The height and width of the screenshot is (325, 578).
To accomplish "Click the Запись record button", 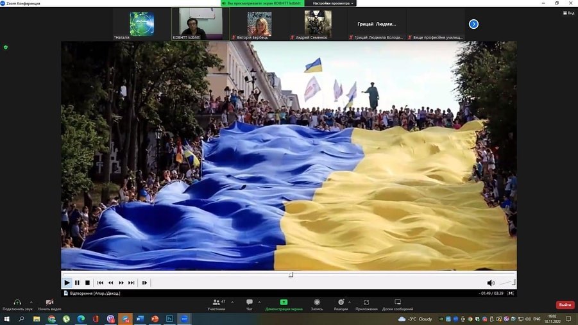I will (x=317, y=304).
